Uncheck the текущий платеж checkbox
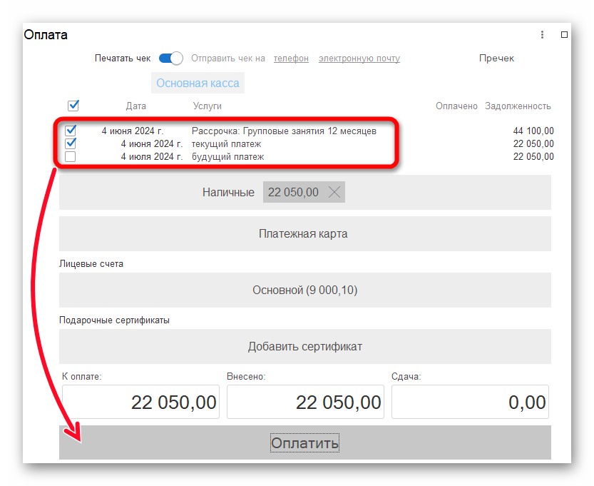594x486 pixels. pos(71,143)
